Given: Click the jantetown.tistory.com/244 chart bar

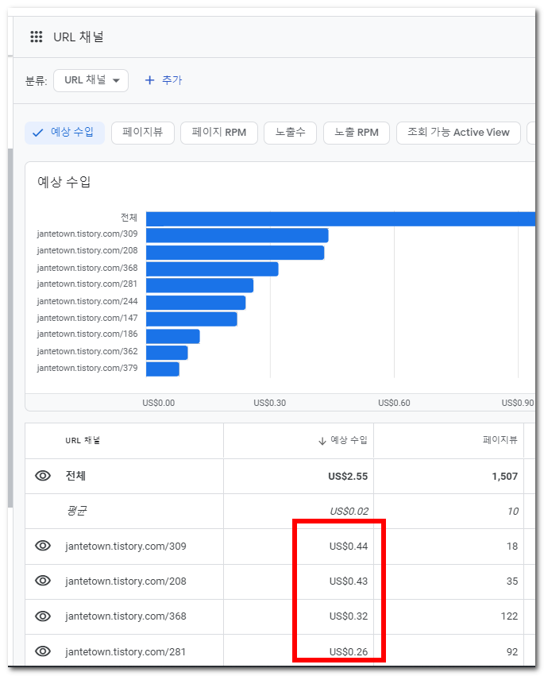Looking at the screenshot, I should pos(195,303).
